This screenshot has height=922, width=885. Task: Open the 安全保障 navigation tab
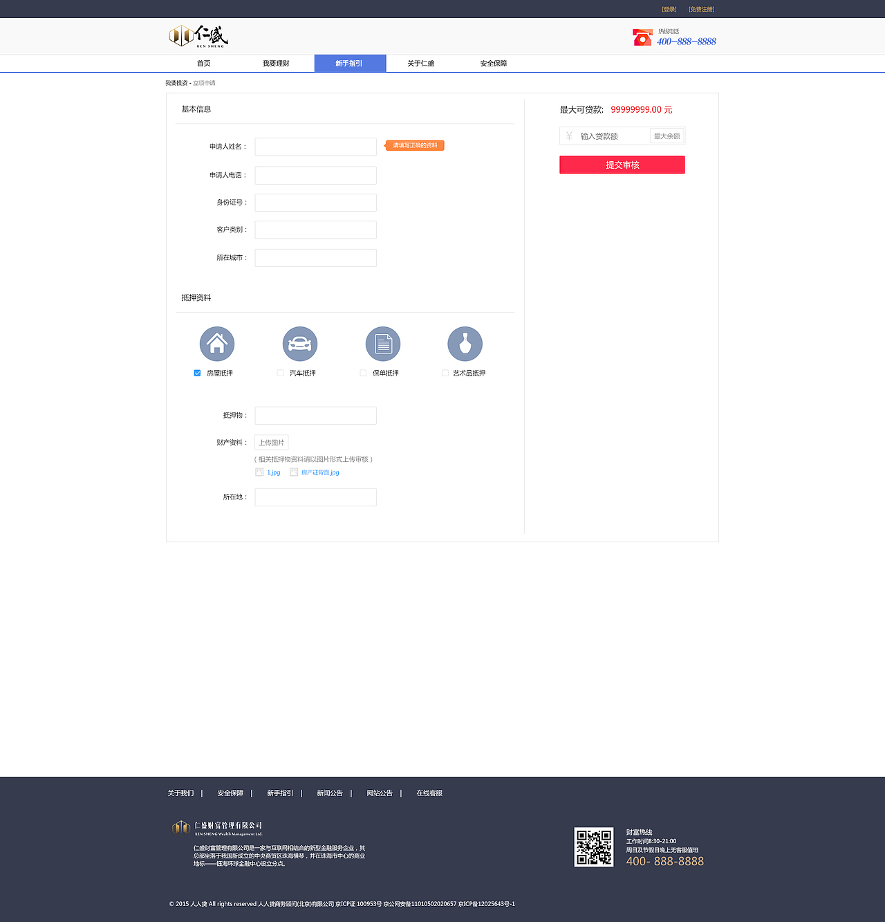click(x=494, y=64)
